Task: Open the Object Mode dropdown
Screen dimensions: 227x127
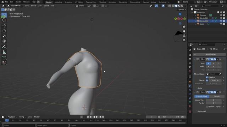Action: 15,6
